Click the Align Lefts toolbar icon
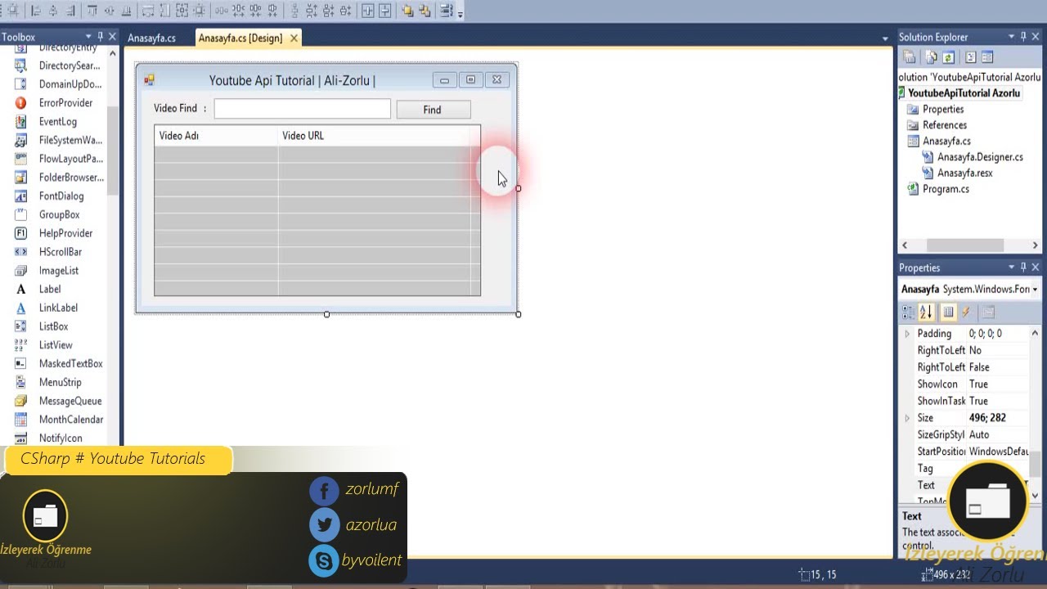1047x589 pixels. pos(35,11)
